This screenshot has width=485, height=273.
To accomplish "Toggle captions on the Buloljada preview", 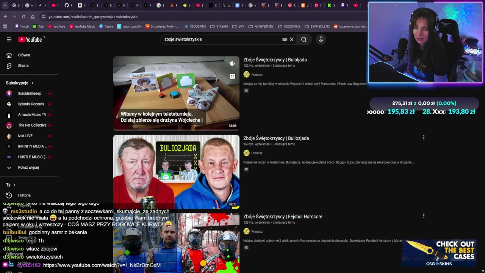I will [232, 76].
